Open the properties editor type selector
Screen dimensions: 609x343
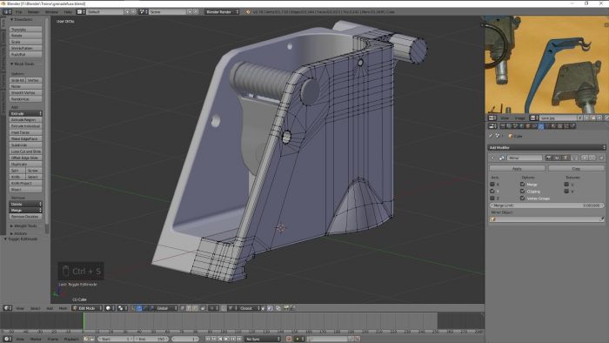pos(493,126)
